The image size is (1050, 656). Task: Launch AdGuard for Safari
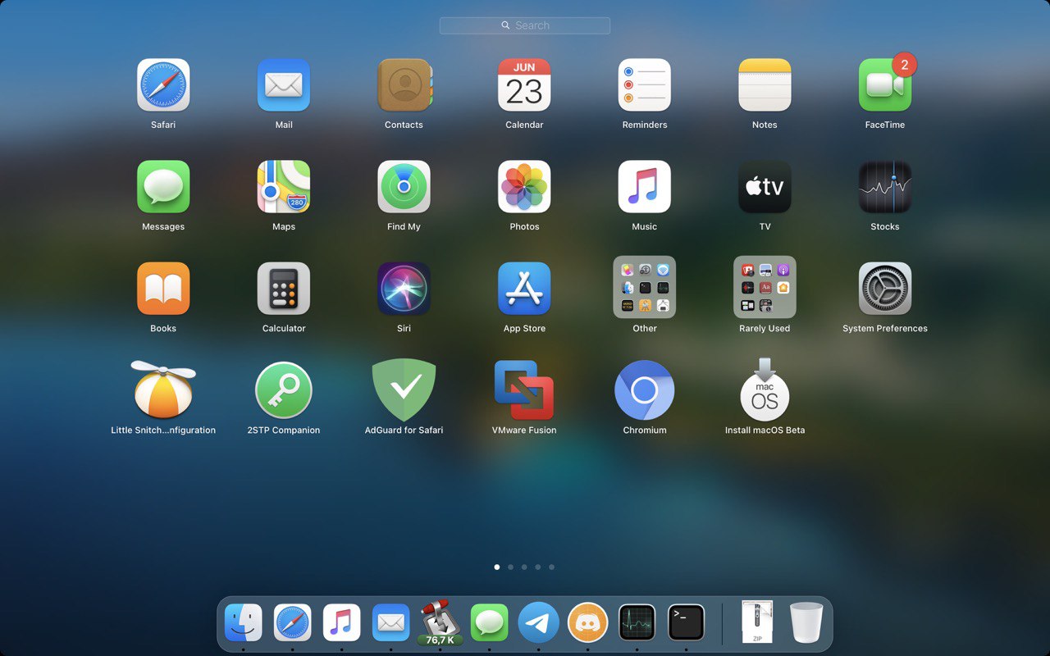pyautogui.click(x=404, y=389)
